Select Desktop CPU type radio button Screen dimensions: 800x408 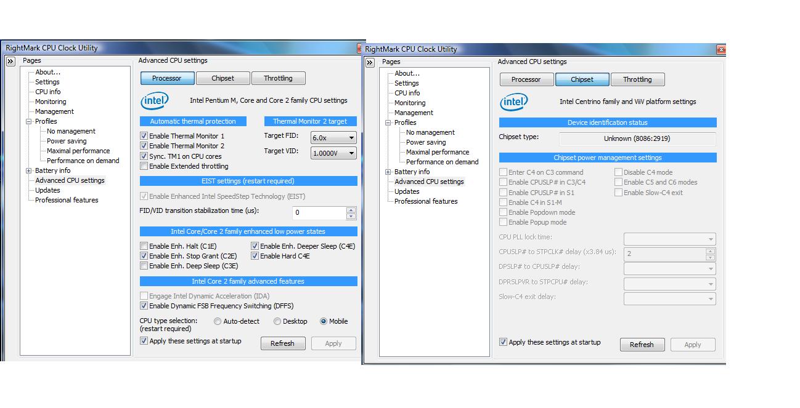pos(277,321)
